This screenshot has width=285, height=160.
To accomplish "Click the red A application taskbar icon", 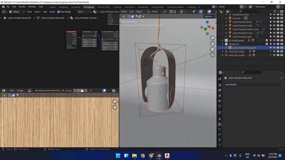I will tap(167, 156).
